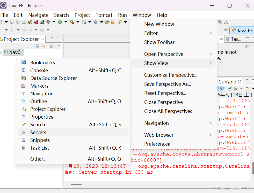The image size is (254, 193).
Task: Click Last Edit Location arrow icon
Action: pyautogui.click(x=24, y=30)
